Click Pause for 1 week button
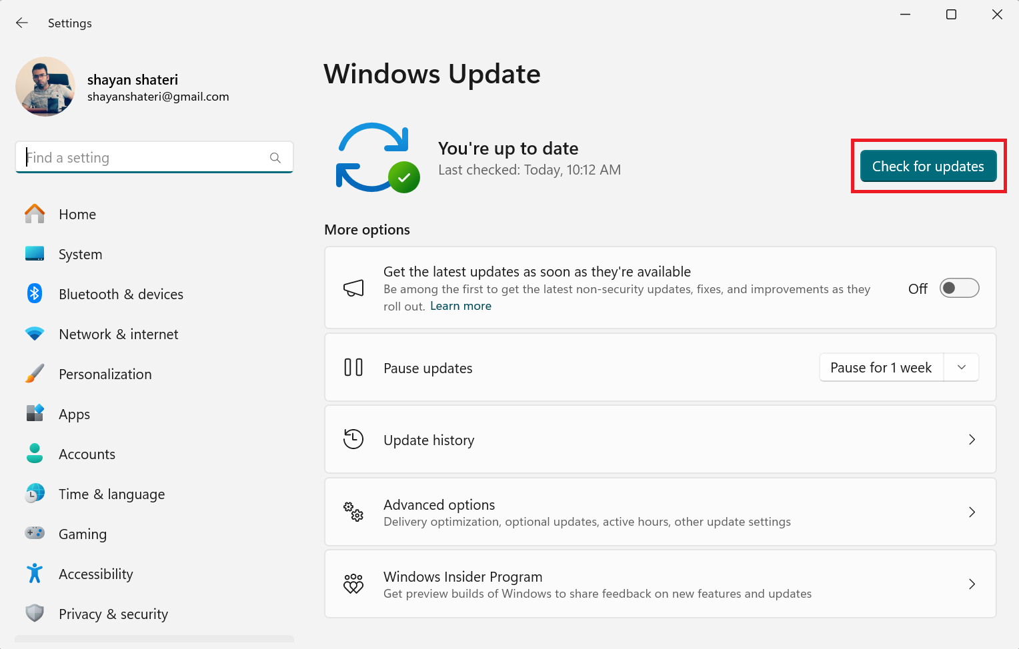Viewport: 1019px width, 649px height. pos(881,368)
